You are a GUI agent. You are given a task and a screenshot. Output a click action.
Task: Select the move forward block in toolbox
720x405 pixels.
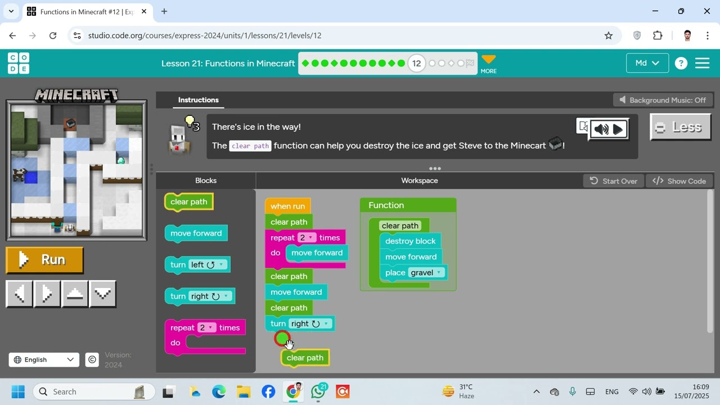[x=196, y=233]
